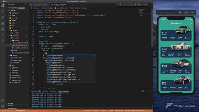Screen dimensions: 199x112
Task: Close the bottom panel
Action: (150, 91)
